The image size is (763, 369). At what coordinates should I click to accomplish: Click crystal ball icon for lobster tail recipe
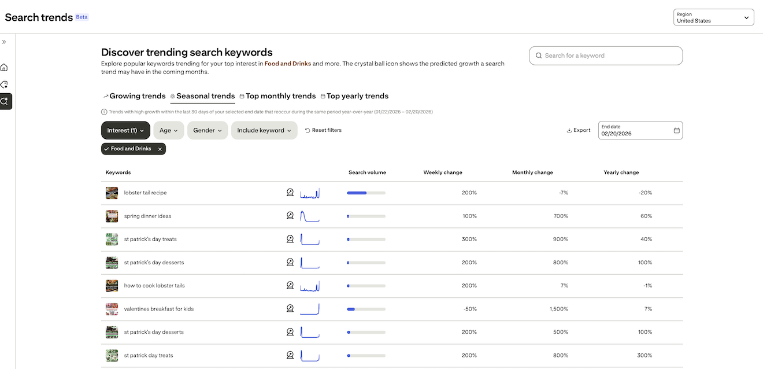coord(290,193)
